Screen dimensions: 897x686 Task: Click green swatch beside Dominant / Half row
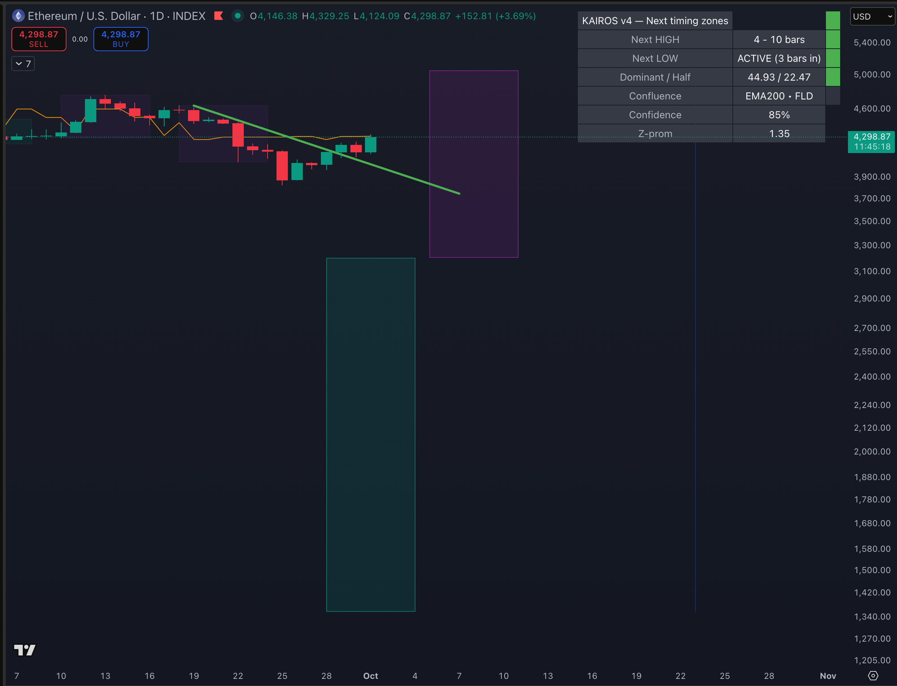(x=832, y=77)
